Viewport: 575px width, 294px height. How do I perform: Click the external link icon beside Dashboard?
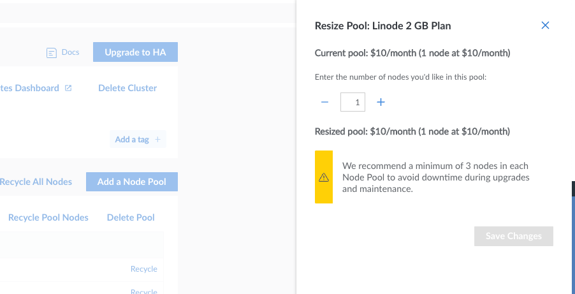point(68,88)
